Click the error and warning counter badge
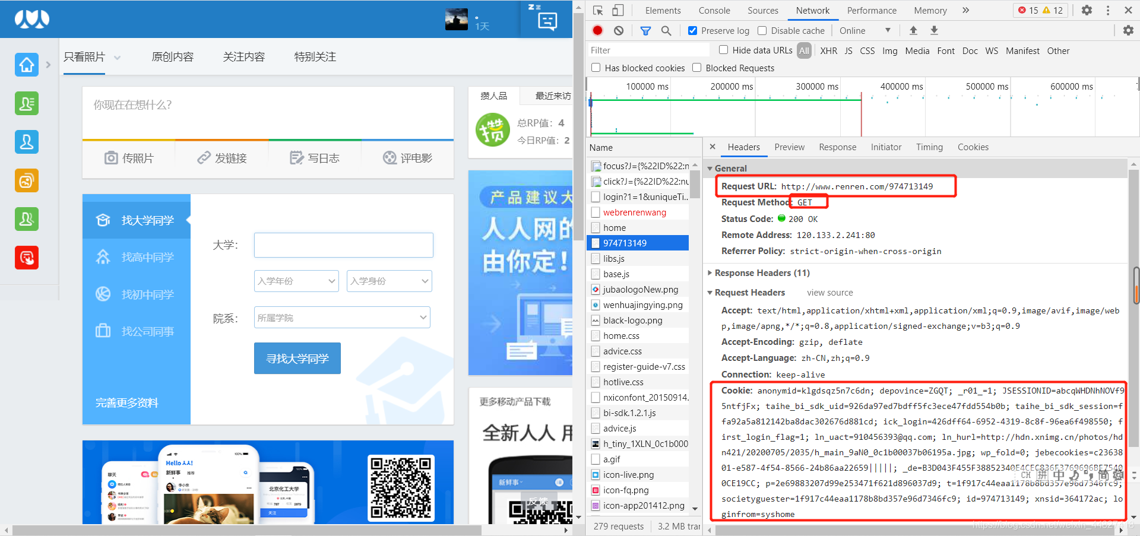 point(1040,10)
